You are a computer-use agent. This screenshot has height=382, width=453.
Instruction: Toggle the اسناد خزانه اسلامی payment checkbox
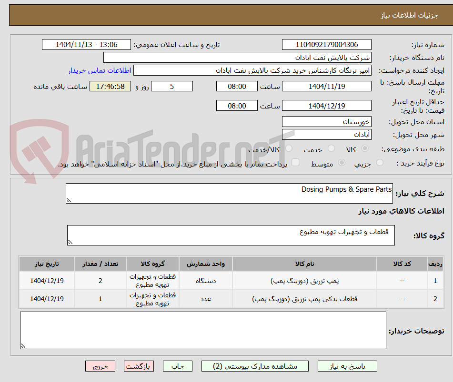point(295,162)
